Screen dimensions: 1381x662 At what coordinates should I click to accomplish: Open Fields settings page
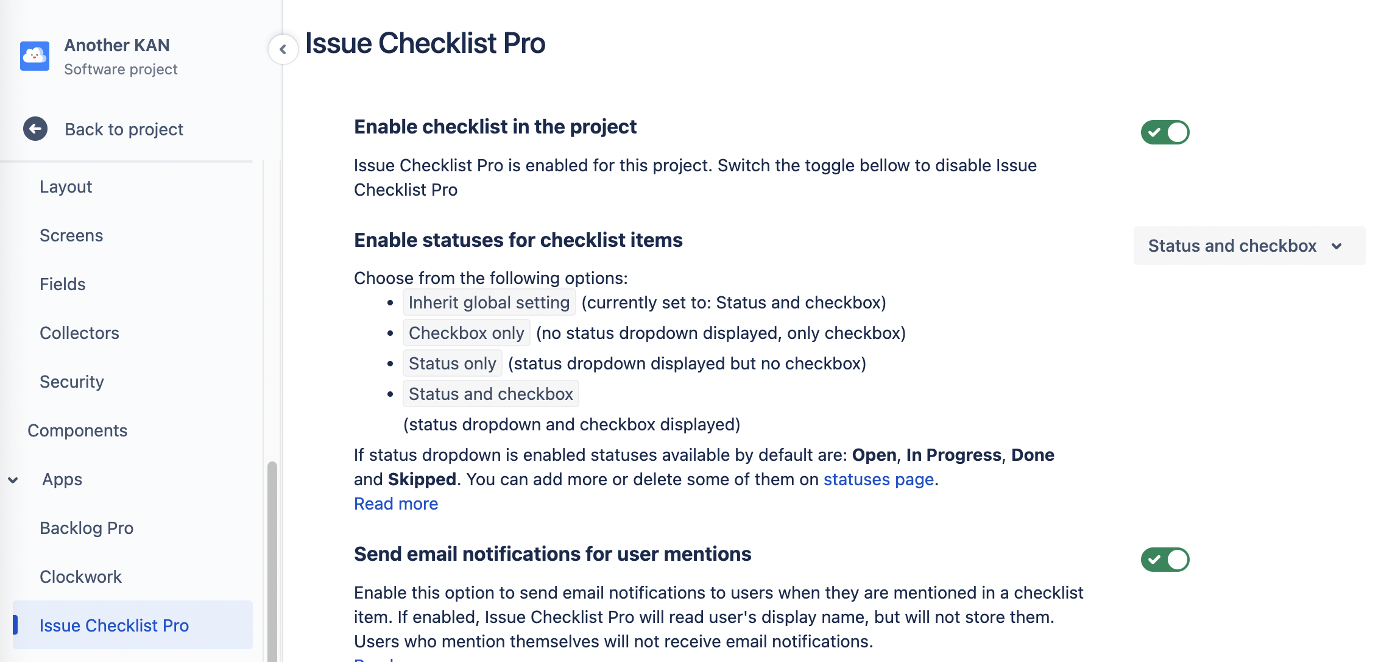[x=62, y=284]
